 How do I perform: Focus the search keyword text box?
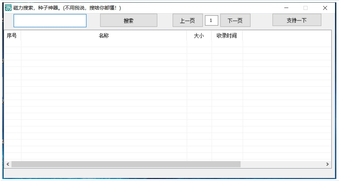tap(50, 20)
